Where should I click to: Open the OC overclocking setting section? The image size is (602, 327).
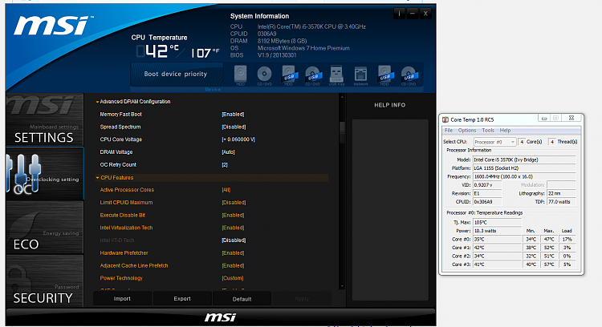[x=44, y=173]
